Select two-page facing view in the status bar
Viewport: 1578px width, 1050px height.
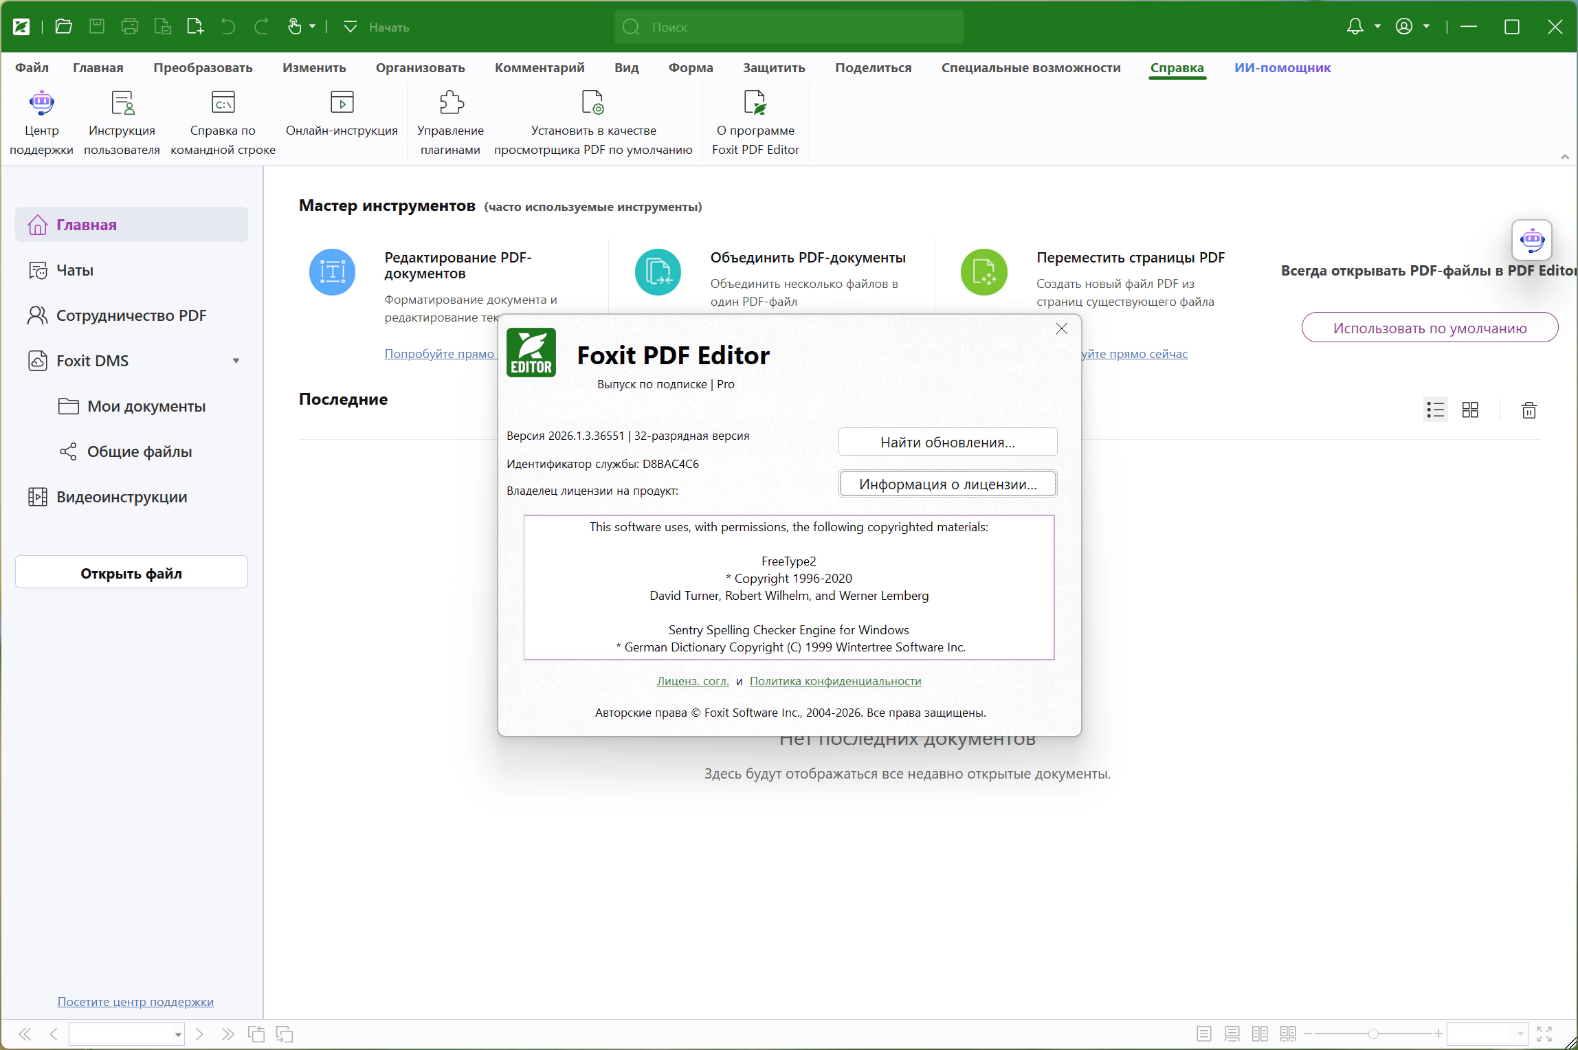tap(1260, 1034)
